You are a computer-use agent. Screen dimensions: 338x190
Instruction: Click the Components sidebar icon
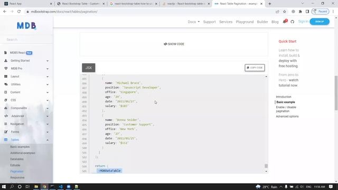(x=6, y=108)
